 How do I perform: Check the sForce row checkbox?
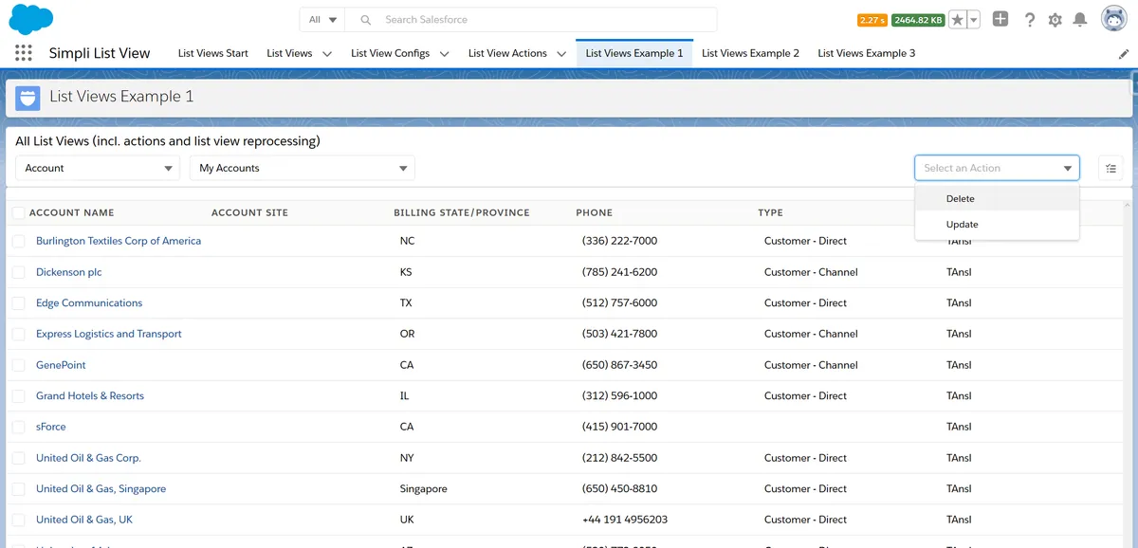coord(18,428)
